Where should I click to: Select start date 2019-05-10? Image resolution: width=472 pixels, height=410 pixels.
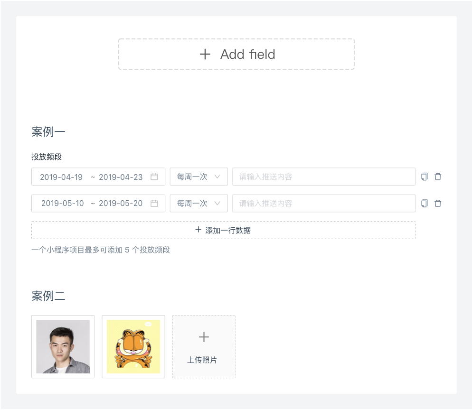click(62, 204)
